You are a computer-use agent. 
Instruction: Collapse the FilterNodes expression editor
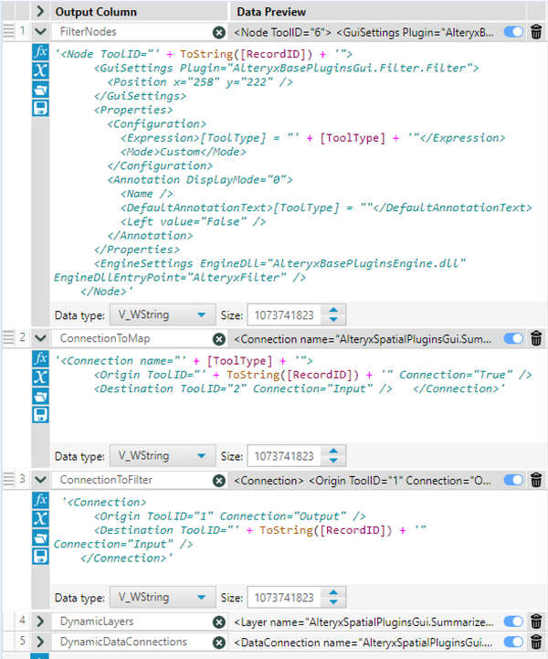40,31
